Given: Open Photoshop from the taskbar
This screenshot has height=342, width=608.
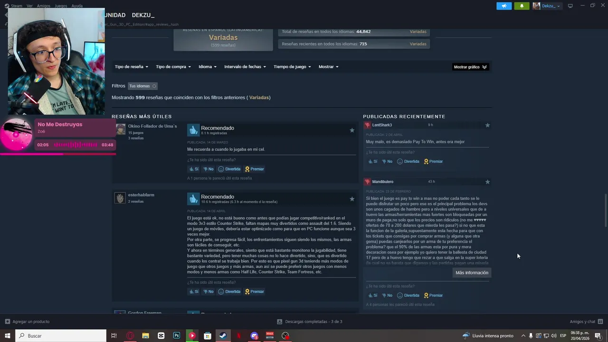Looking at the screenshot, I should 177,336.
